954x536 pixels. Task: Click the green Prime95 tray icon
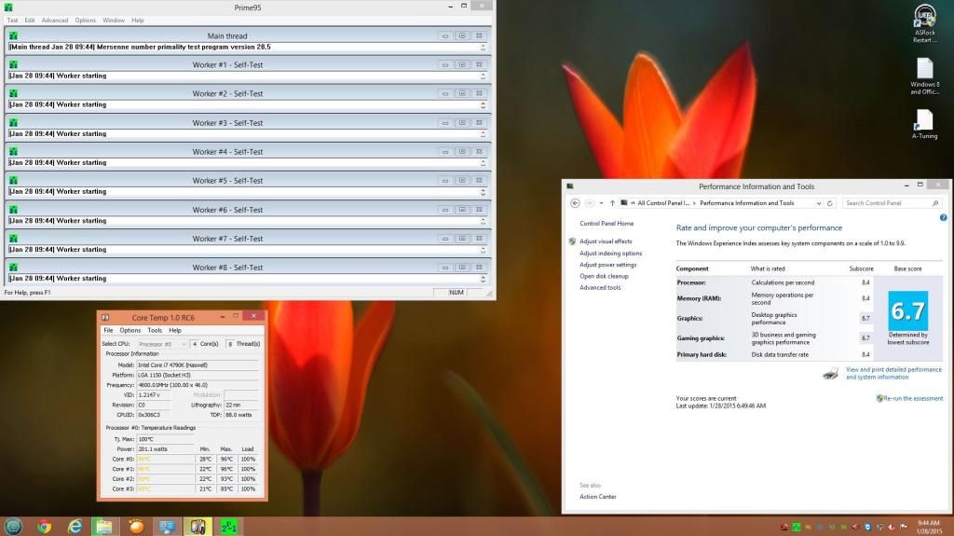(796, 527)
